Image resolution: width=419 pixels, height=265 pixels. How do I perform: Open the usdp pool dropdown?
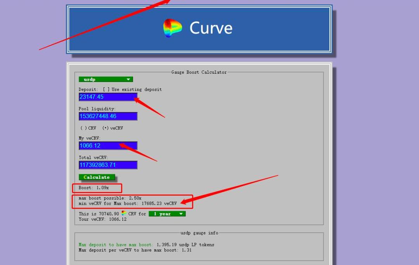106,79
